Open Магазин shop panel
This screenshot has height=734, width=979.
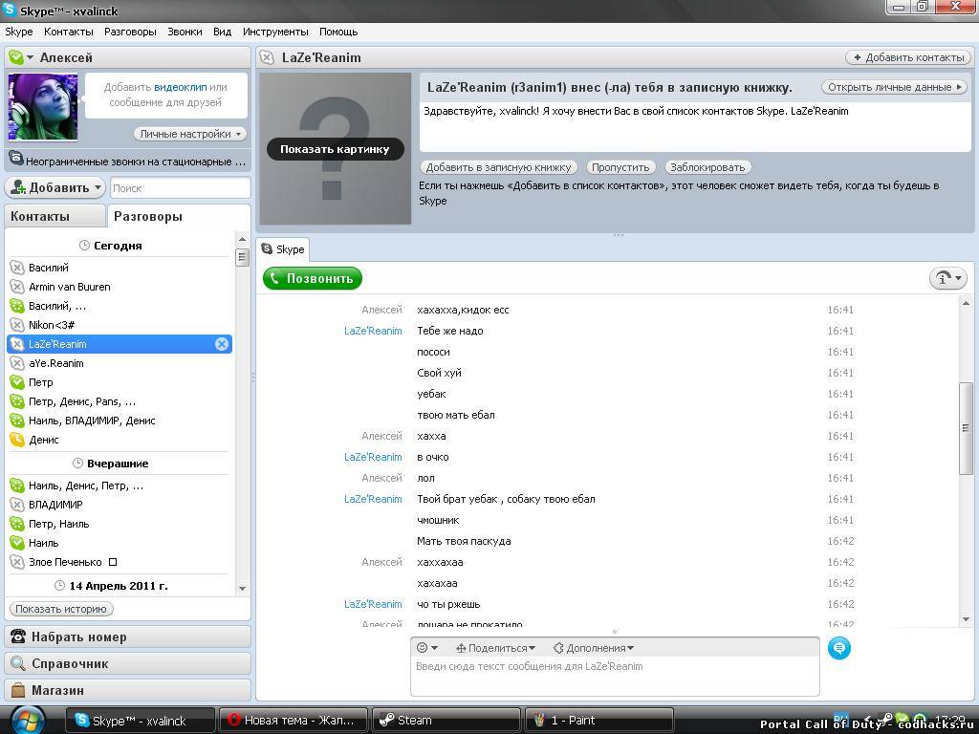pyautogui.click(x=127, y=690)
